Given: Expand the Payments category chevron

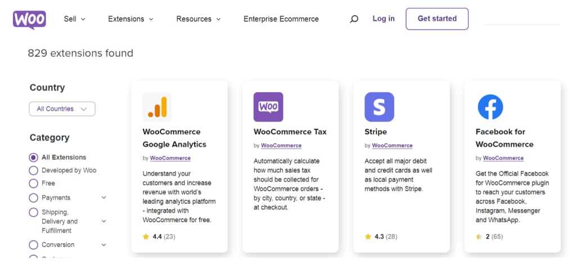Looking at the screenshot, I should click(104, 197).
